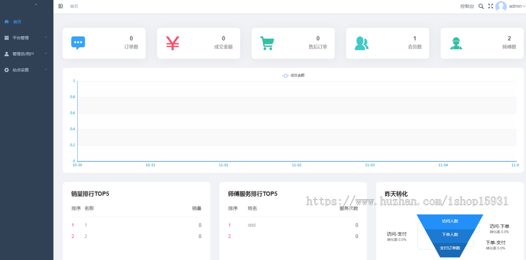
Task: Click the admin avatar image
Action: [501, 7]
